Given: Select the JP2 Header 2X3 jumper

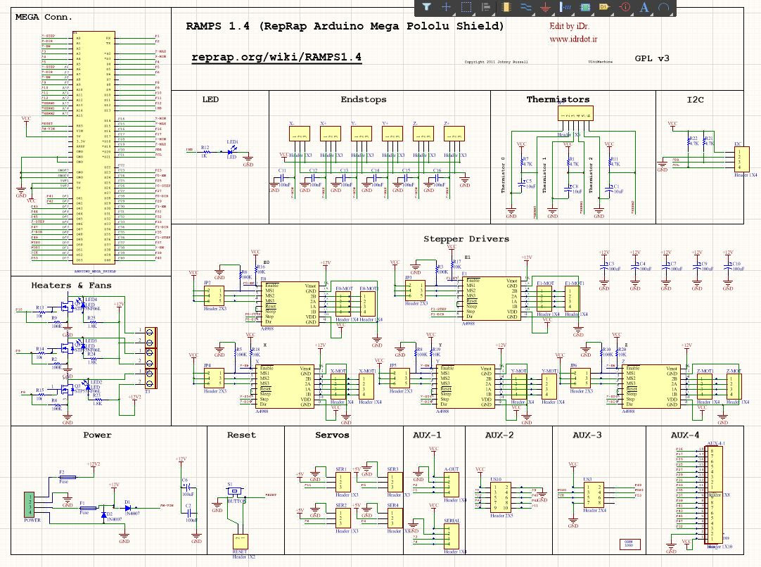Looking at the screenshot, I should [214, 295].
